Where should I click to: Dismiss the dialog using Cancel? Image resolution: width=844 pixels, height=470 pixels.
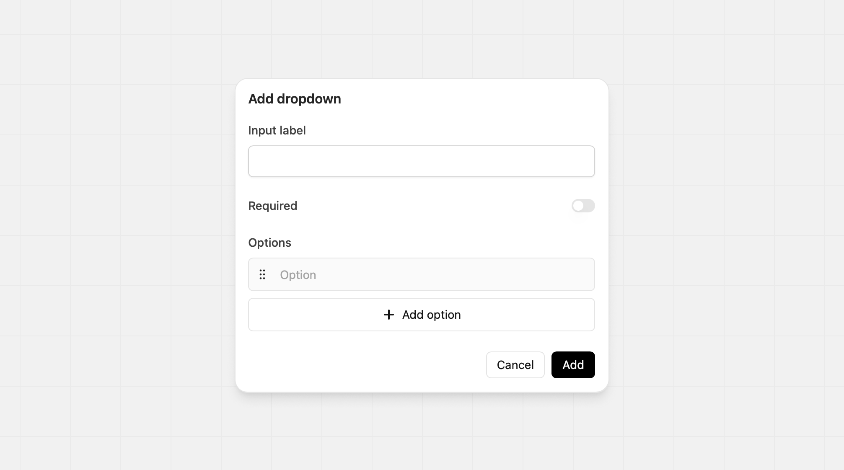point(515,365)
